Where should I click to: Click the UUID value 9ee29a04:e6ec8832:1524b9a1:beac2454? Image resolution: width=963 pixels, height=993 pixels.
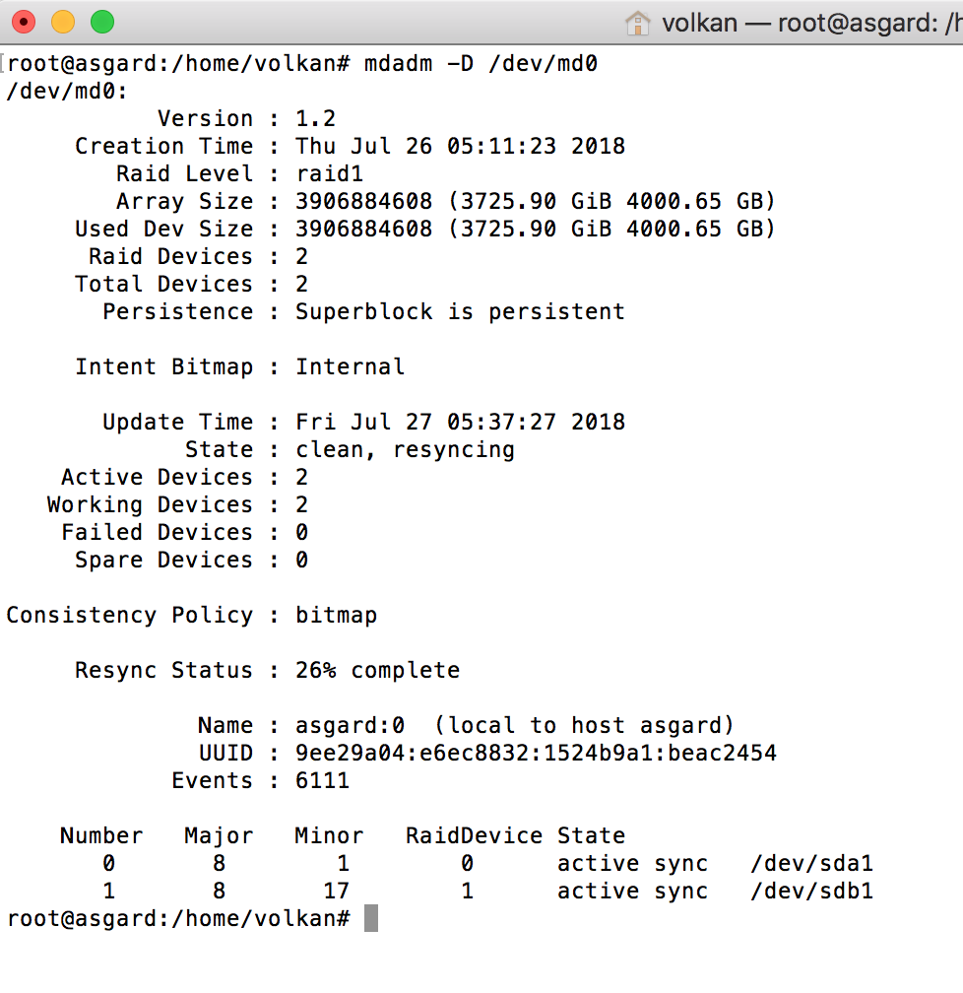(x=536, y=754)
